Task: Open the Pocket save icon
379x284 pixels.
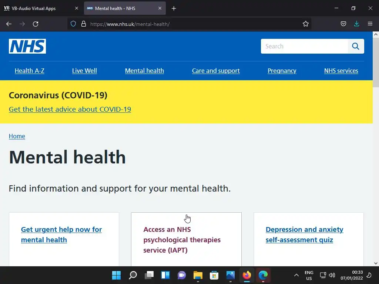Action: [343, 24]
